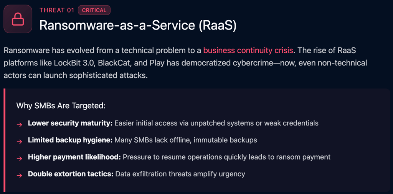This screenshot has width=393, height=194.
Task: Select the Double extortion tactics bold text
Action: click(71, 174)
